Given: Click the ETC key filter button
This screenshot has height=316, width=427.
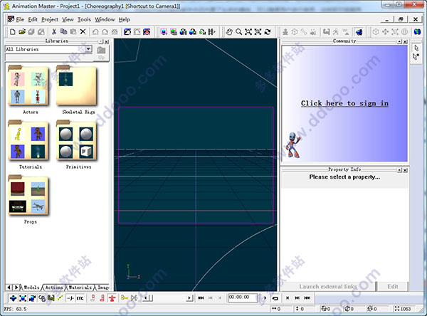Looking at the screenshot, I should point(80,298).
